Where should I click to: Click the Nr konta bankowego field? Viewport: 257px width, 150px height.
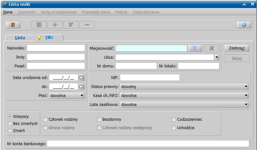pyautogui.click(x=148, y=144)
